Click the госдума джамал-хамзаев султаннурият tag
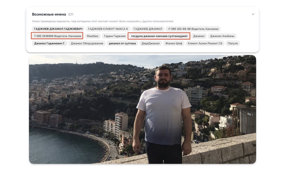The width and height of the screenshot is (295, 169). (159, 36)
